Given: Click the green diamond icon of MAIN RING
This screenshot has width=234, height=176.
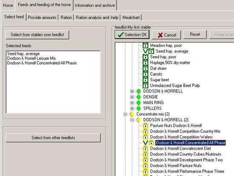Looking at the screenshot, I should coord(139,102).
